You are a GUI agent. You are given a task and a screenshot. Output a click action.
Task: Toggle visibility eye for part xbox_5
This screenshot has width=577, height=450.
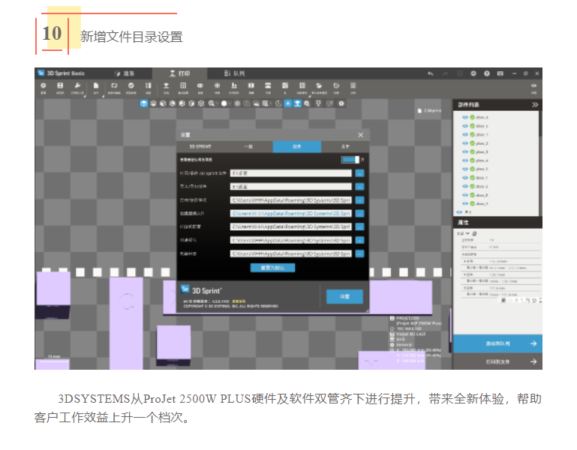tap(465, 126)
